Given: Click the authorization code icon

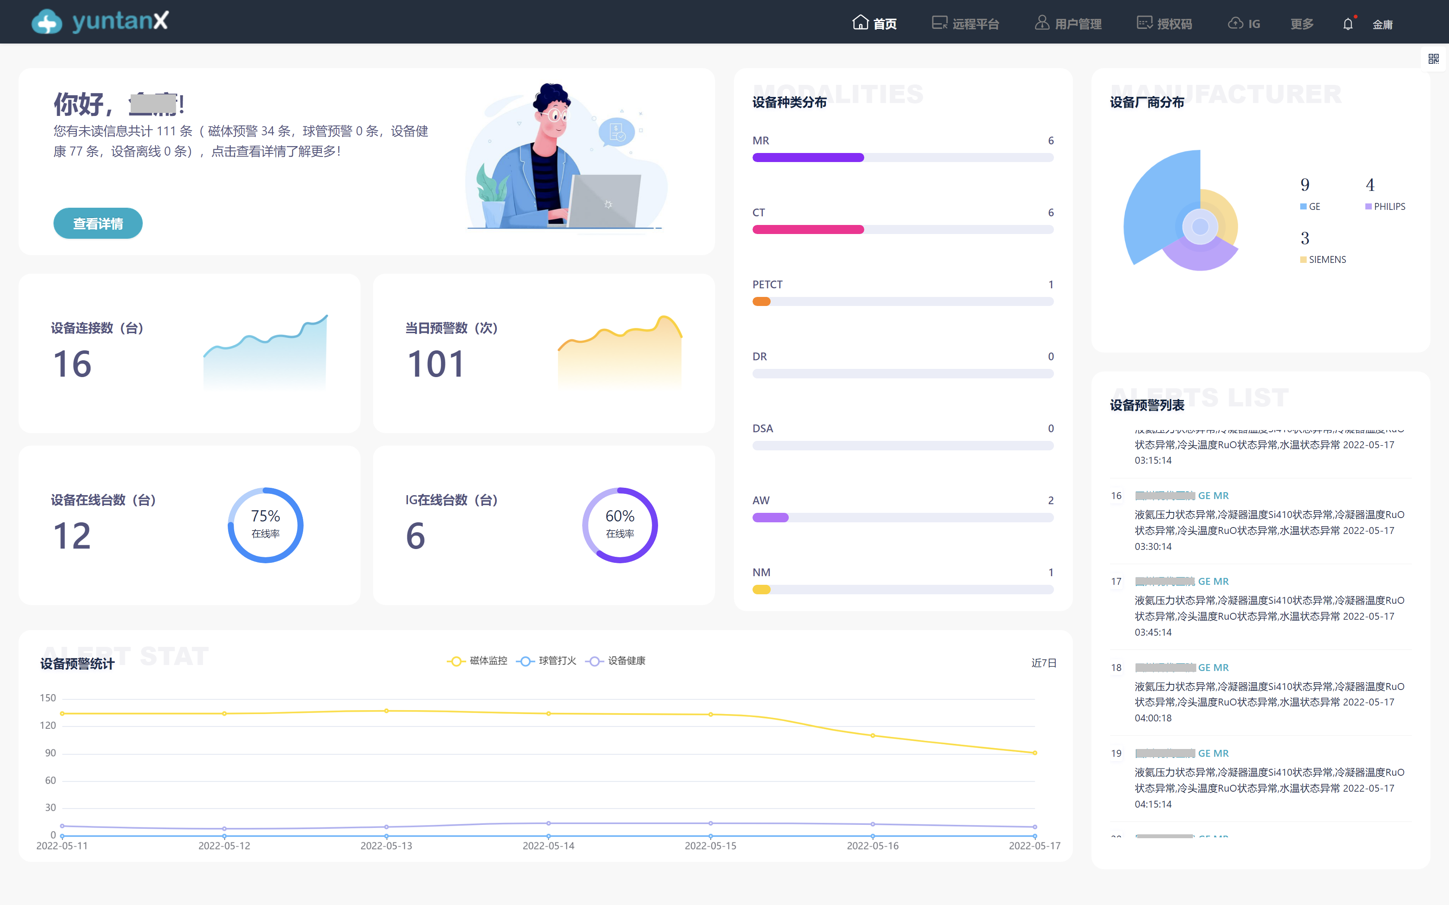Looking at the screenshot, I should tap(1144, 23).
